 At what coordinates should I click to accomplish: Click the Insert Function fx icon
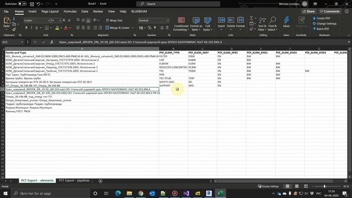[52, 42]
